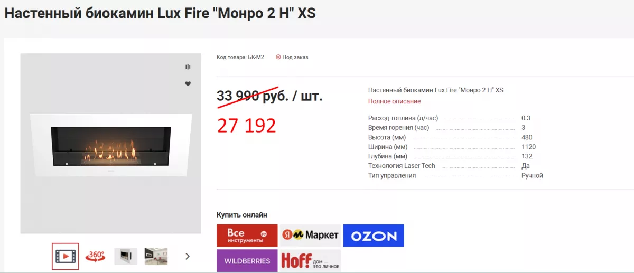Buy on ВсеИнструменты marketplace

click(x=247, y=236)
